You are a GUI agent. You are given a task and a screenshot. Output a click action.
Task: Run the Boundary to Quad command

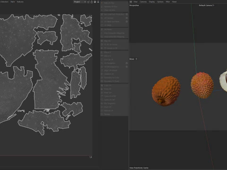tap(114, 81)
